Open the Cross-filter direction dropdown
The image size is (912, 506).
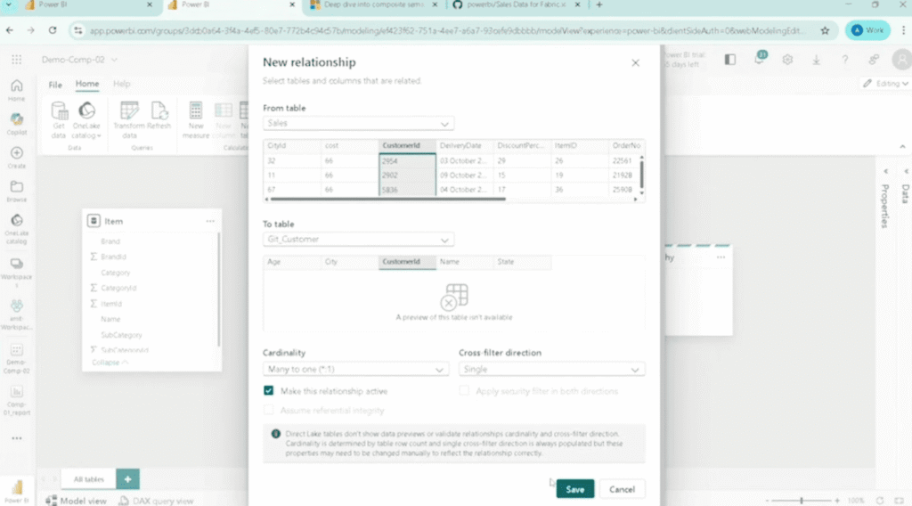point(551,370)
